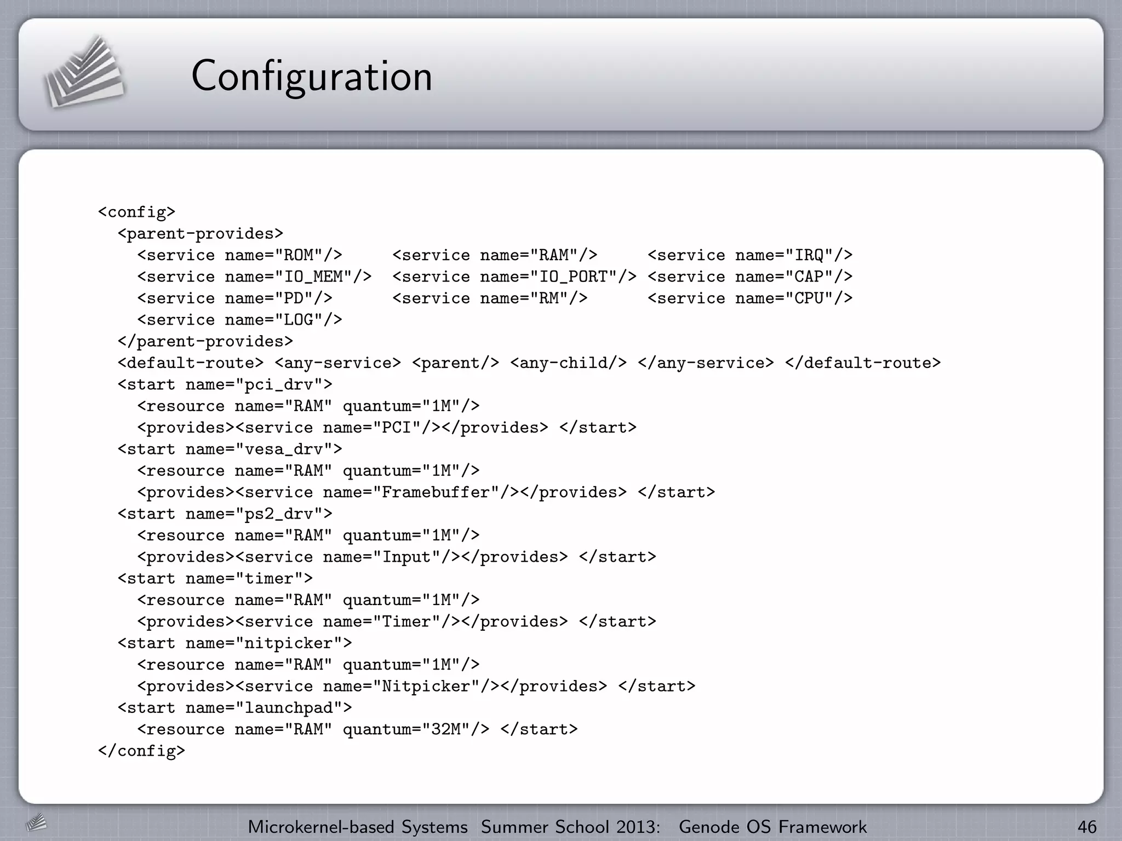Screen dimensions: 1122x841
Task: Click the start name="vesa_drv" line
Action: tap(230, 449)
